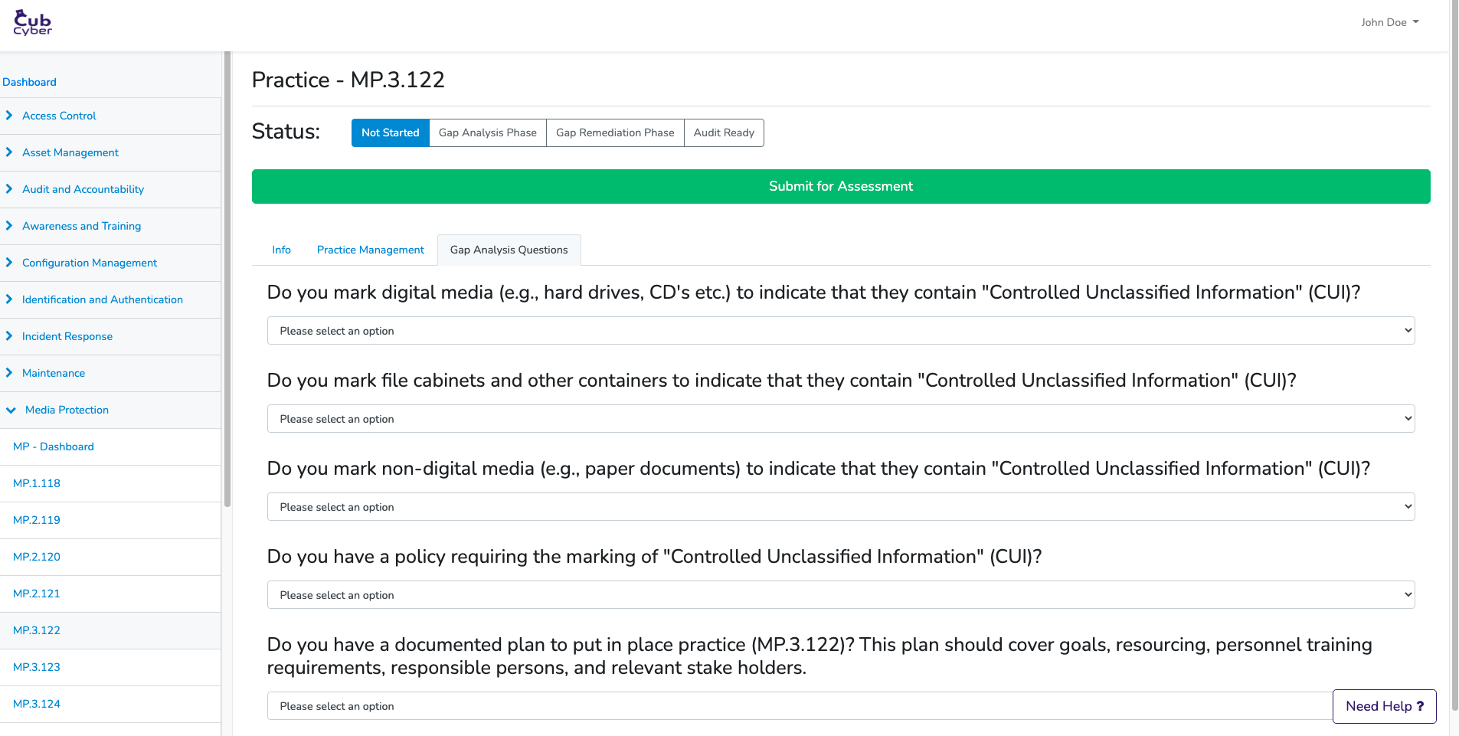Expand the Asset Management chevron icon
Viewport: 1459px width, 736px height.
(x=9, y=152)
